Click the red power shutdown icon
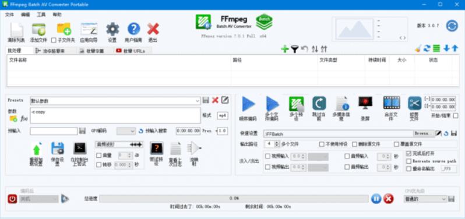 [x=12, y=199]
